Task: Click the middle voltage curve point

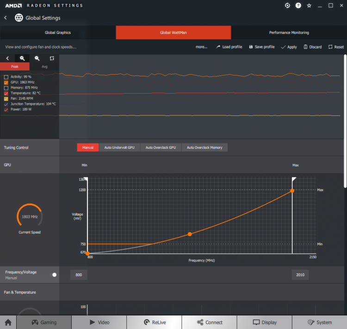Action: (190, 234)
